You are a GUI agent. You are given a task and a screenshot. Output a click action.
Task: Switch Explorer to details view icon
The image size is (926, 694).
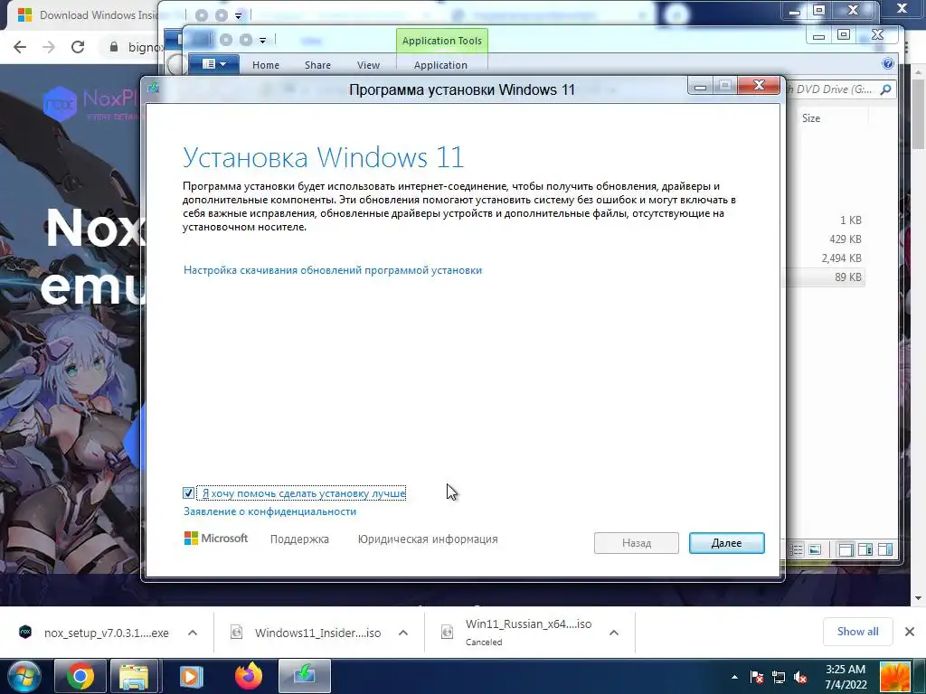pos(796,550)
